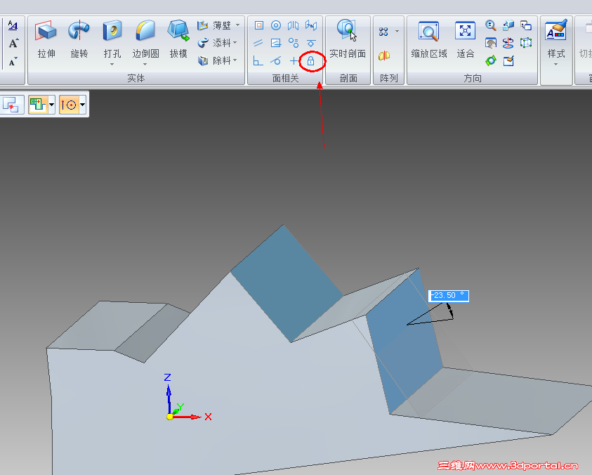Screen dimensions: 592x475
Task: Click the text style underline icon
Action: [x=13, y=25]
